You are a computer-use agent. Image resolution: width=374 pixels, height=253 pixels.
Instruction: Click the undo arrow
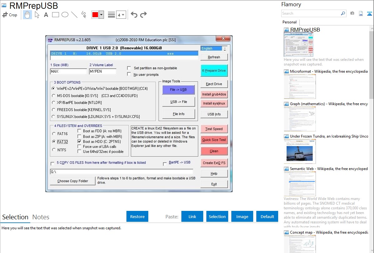134,15
